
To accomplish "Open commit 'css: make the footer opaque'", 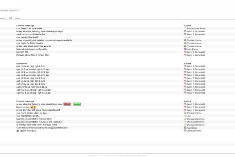I will [x=30, y=43].
